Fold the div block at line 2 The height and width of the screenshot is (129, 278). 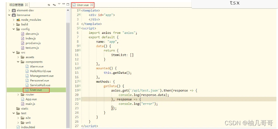coord(80,15)
